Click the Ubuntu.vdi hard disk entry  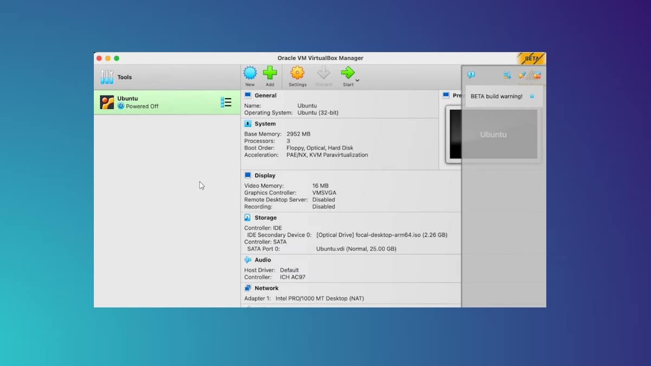click(356, 249)
